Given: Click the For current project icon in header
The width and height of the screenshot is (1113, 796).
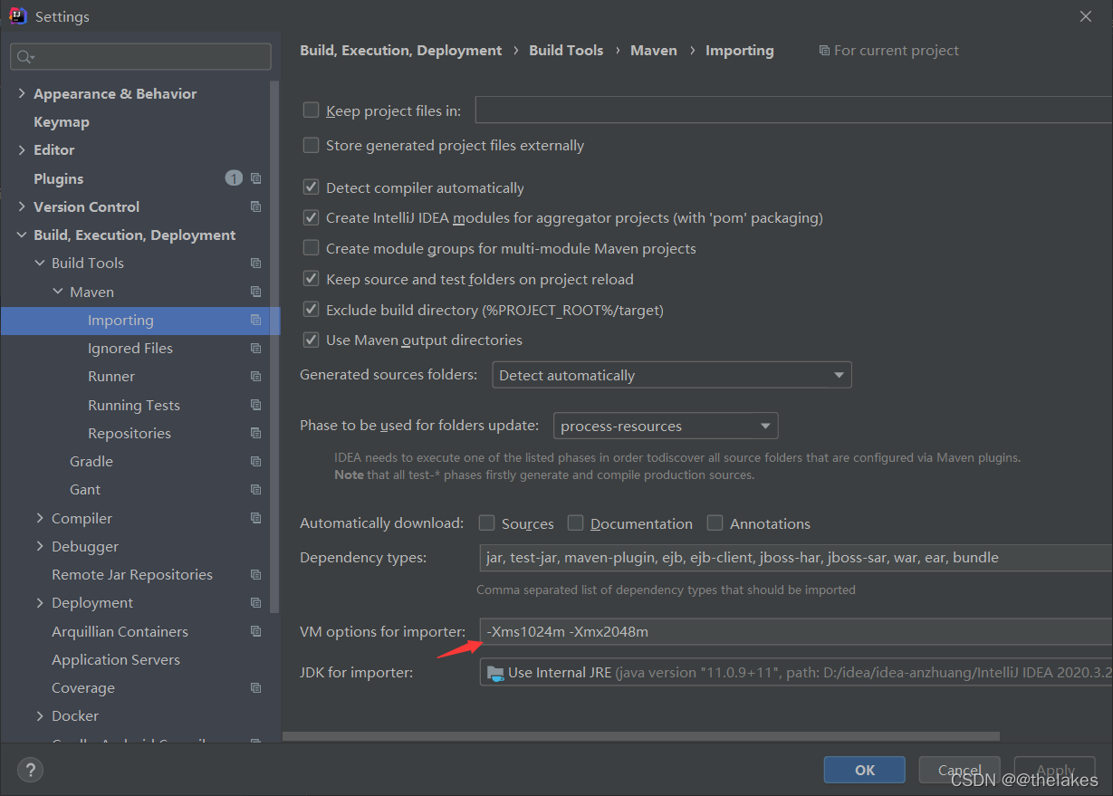Looking at the screenshot, I should (823, 51).
